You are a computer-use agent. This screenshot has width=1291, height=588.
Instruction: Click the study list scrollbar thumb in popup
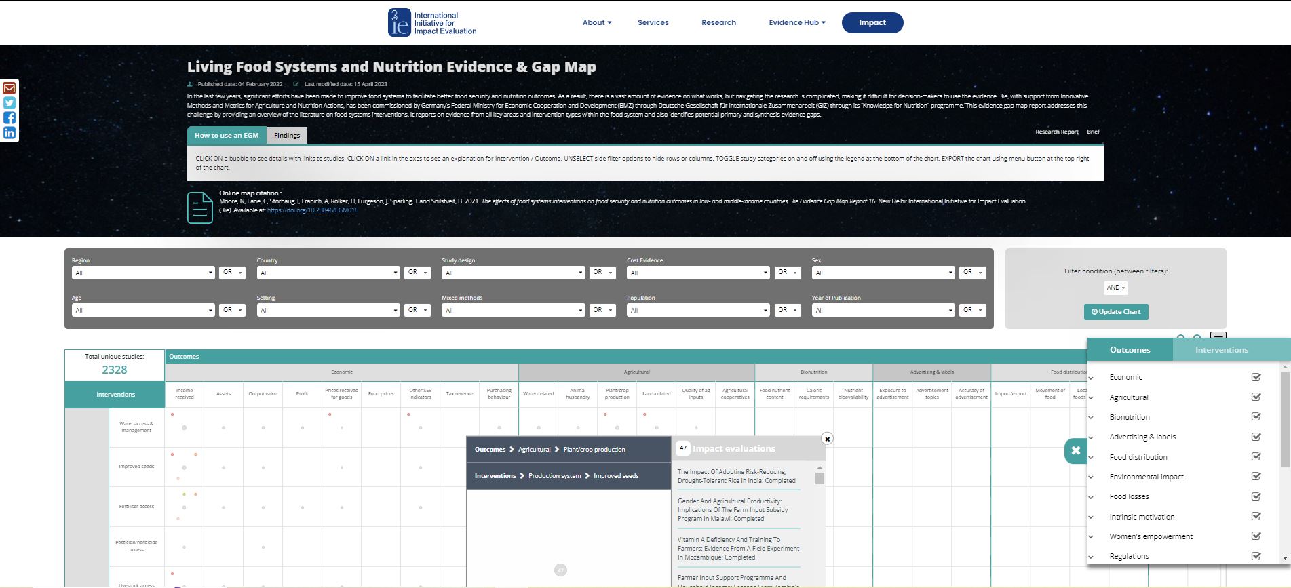(820, 478)
